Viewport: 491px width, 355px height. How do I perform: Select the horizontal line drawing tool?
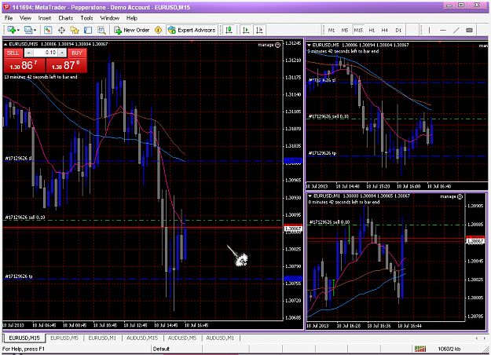442,31
